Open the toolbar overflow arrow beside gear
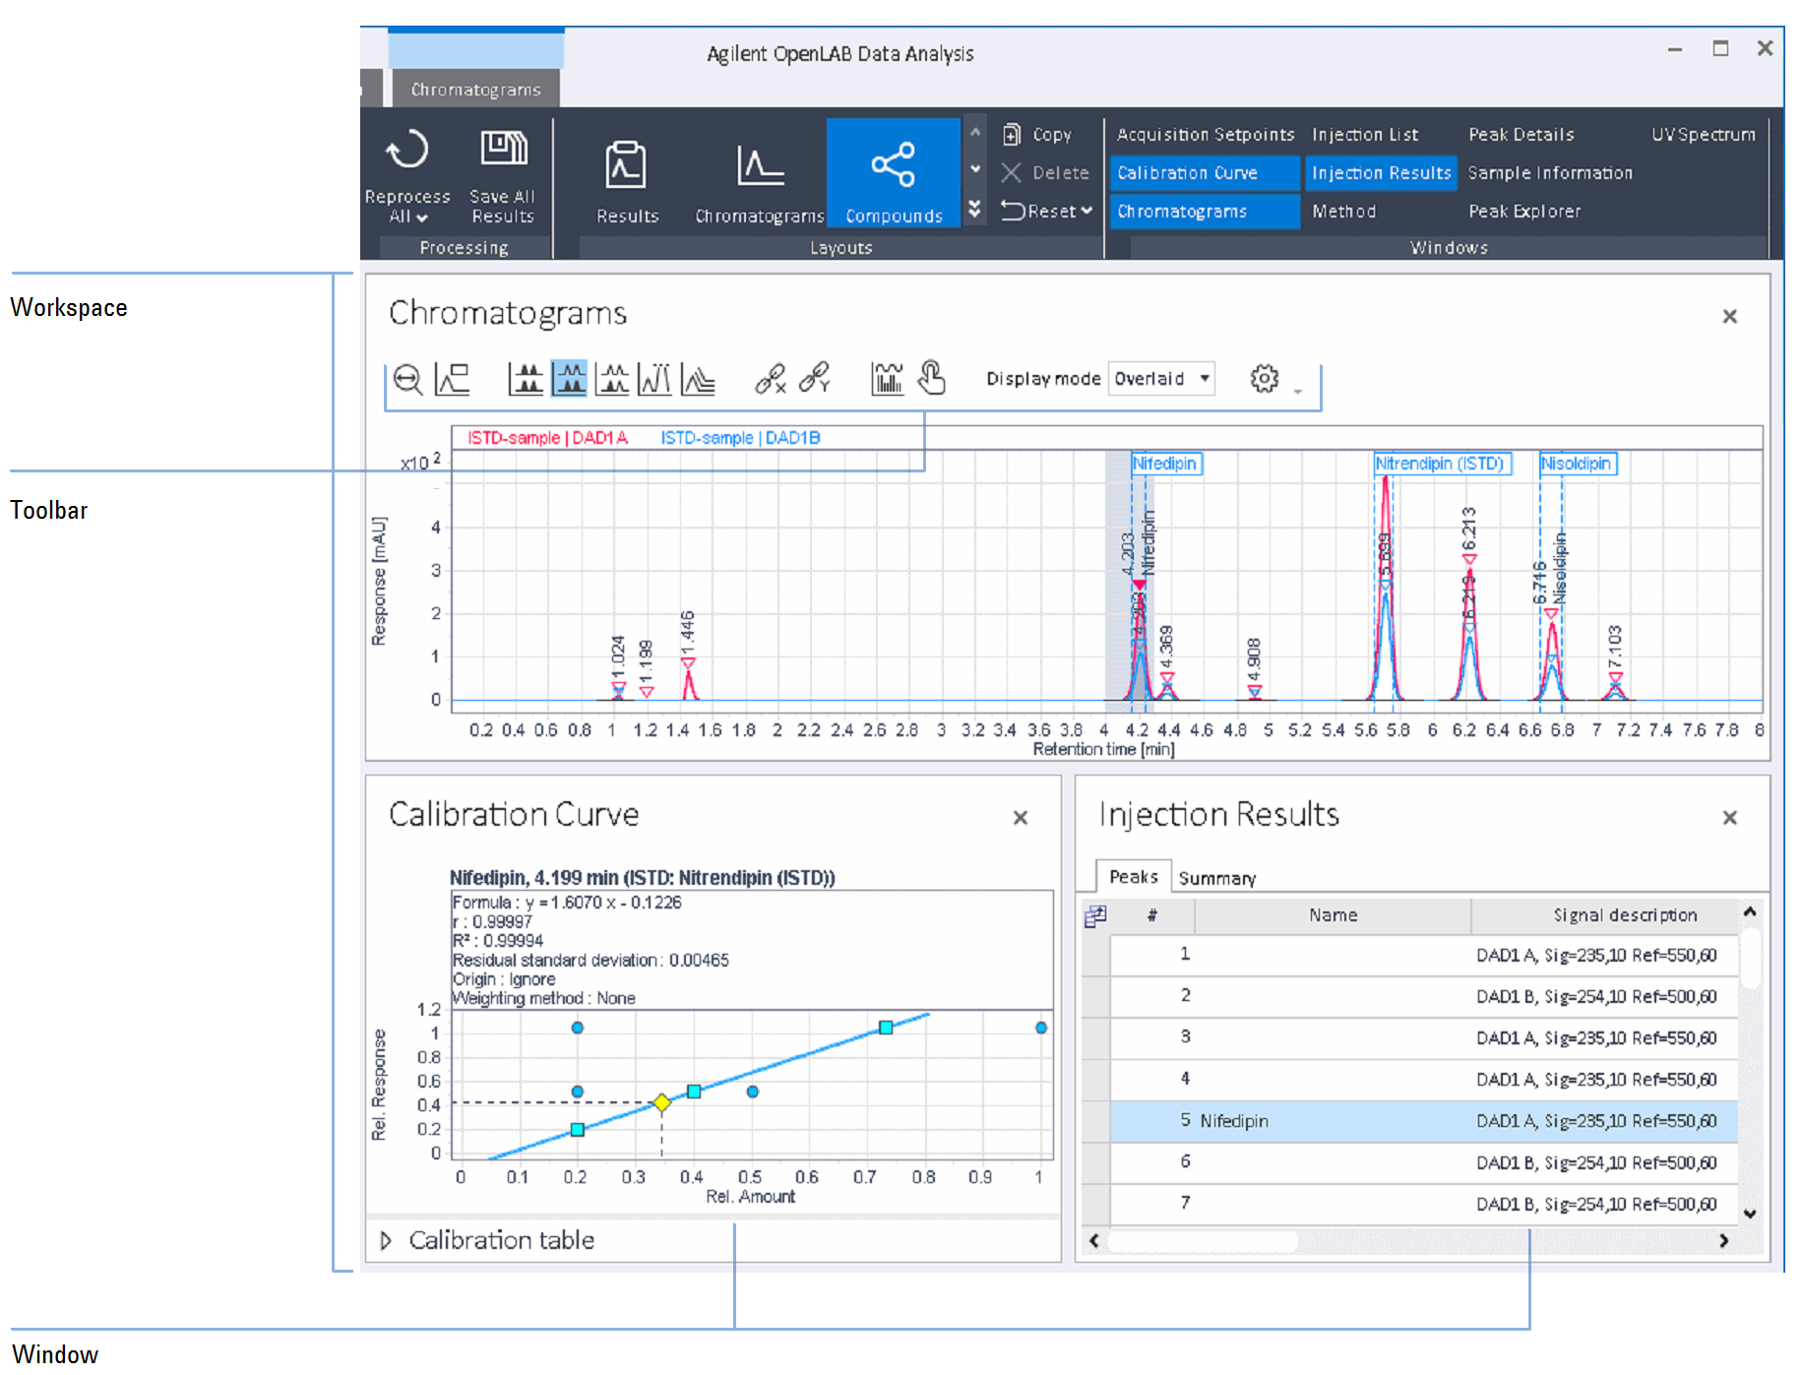This screenshot has height=1375, width=1802. tap(1297, 392)
